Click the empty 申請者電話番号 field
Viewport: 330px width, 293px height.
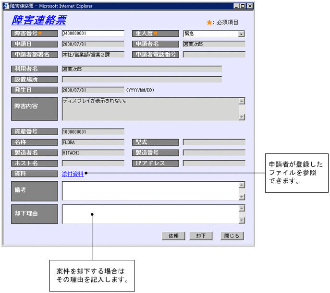tap(214, 55)
